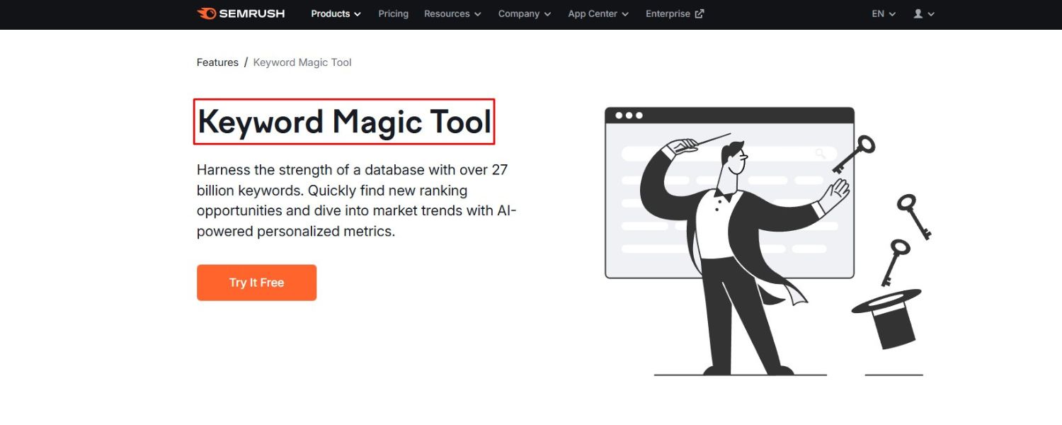Viewport: 1062px width, 425px height.
Task: Click the Keyword Magic Tool breadcrumb
Action: pos(302,62)
